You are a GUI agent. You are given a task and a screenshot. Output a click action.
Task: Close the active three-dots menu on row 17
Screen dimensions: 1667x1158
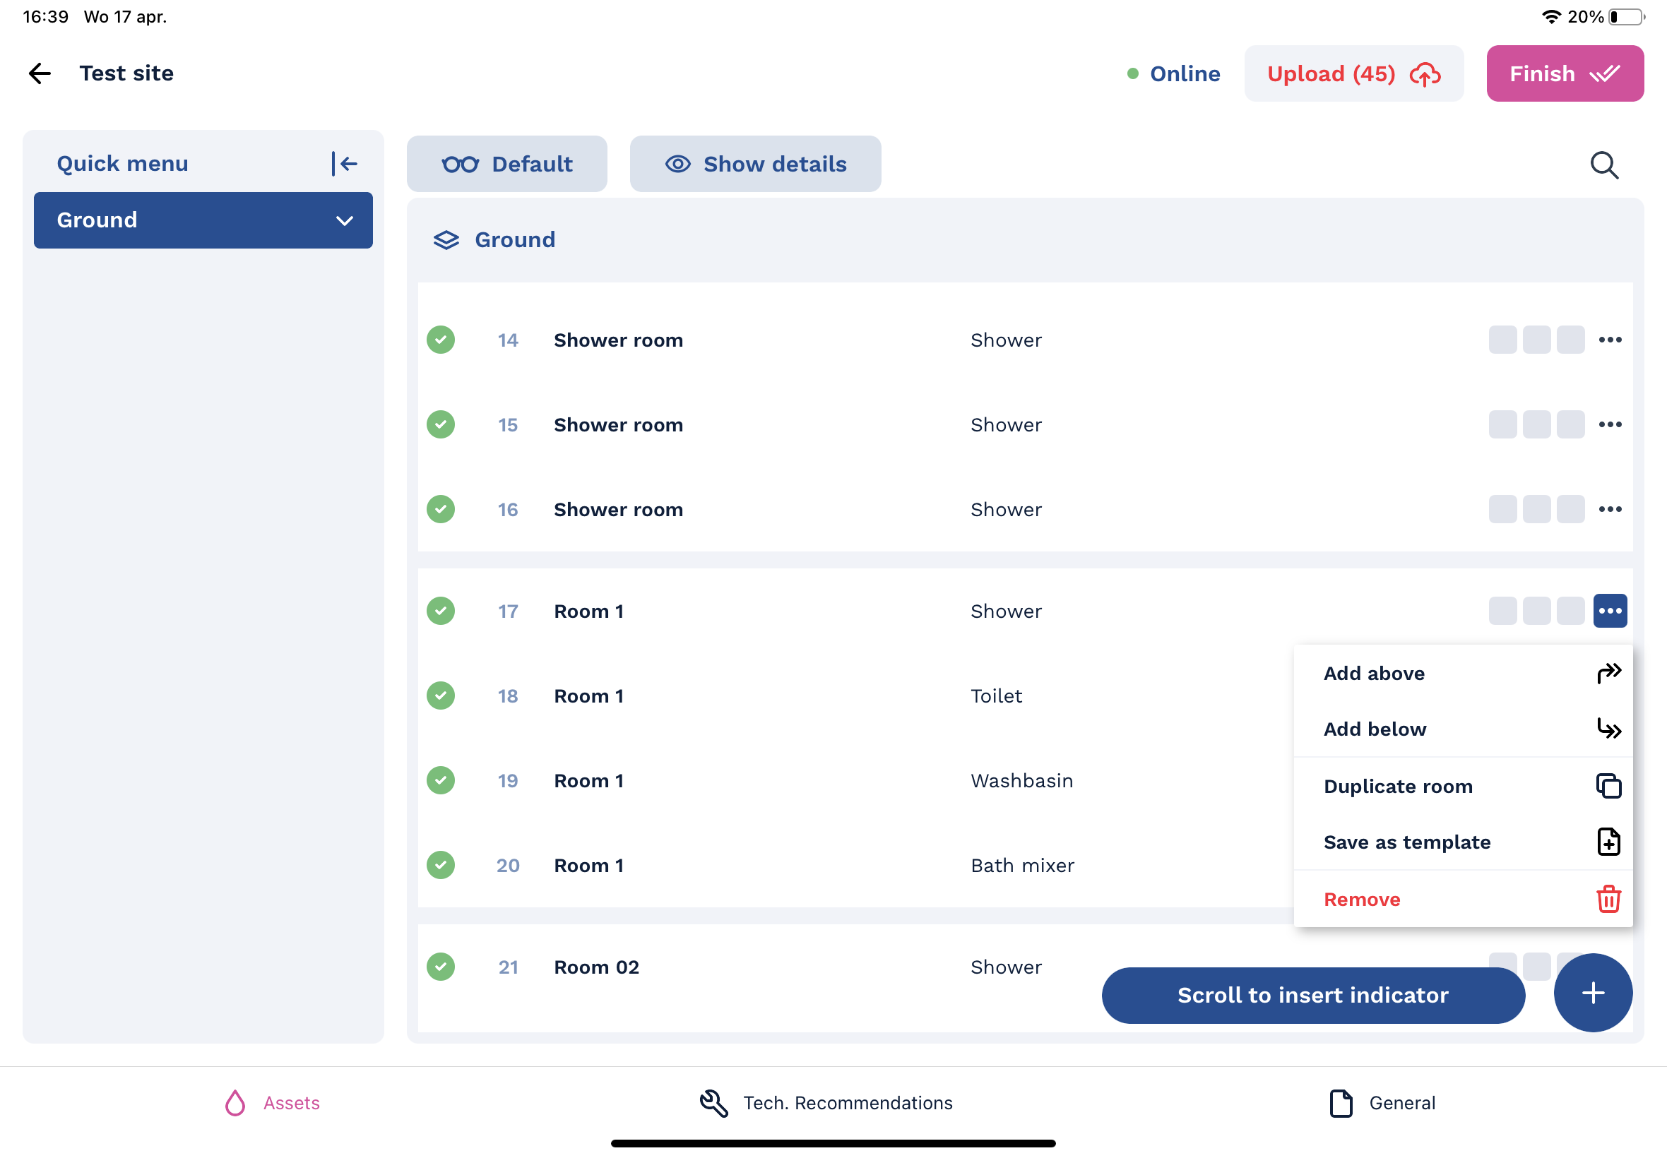[1610, 611]
